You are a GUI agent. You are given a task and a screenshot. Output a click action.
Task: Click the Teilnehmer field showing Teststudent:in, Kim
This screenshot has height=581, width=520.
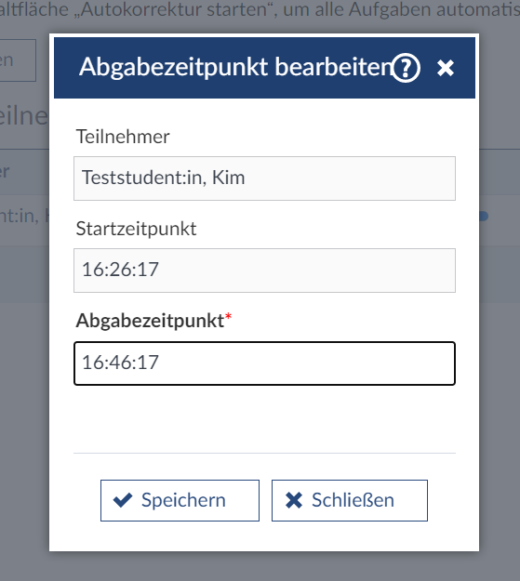click(264, 178)
